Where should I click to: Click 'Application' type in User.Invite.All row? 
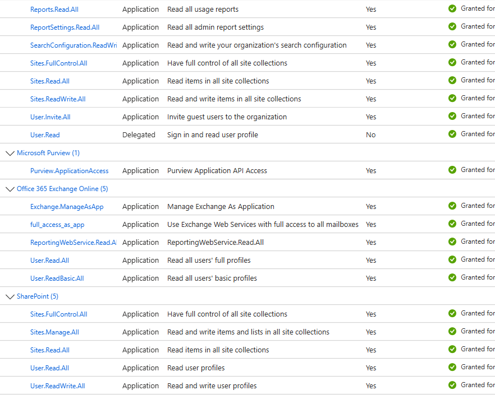(140, 117)
